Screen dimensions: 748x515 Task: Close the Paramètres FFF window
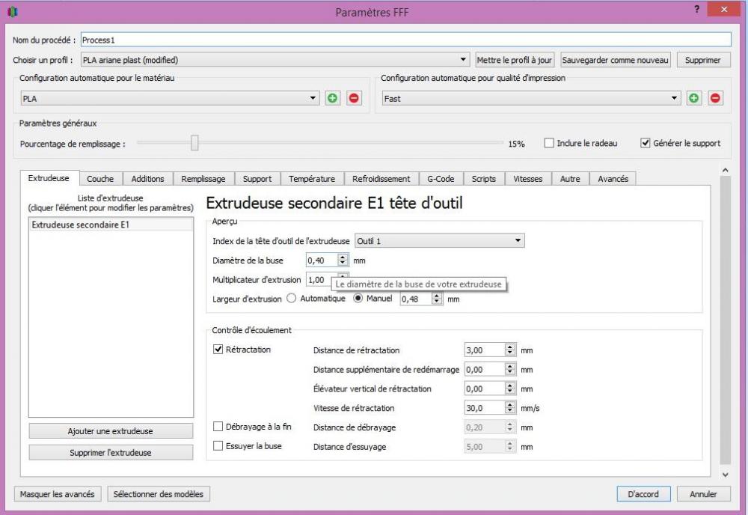coord(723,9)
